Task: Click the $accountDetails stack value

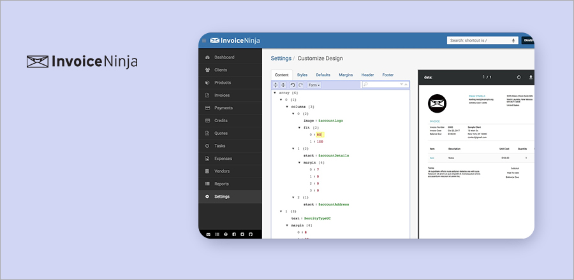Action: pyautogui.click(x=333, y=155)
